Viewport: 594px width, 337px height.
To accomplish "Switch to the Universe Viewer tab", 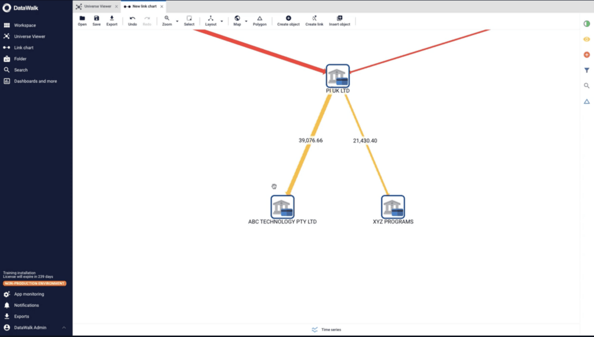I will pos(95,6).
